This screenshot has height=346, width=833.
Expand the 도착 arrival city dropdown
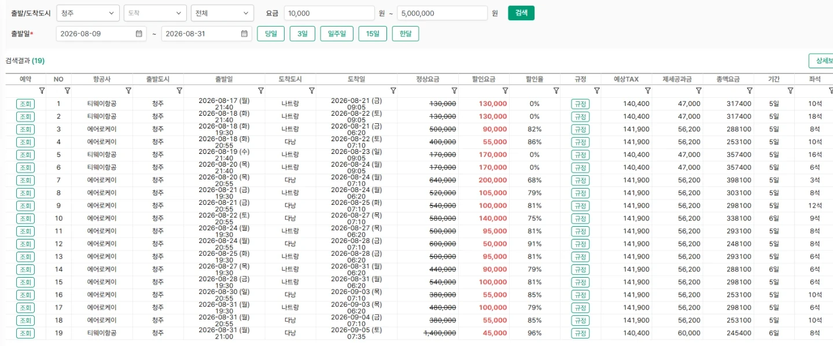(155, 13)
